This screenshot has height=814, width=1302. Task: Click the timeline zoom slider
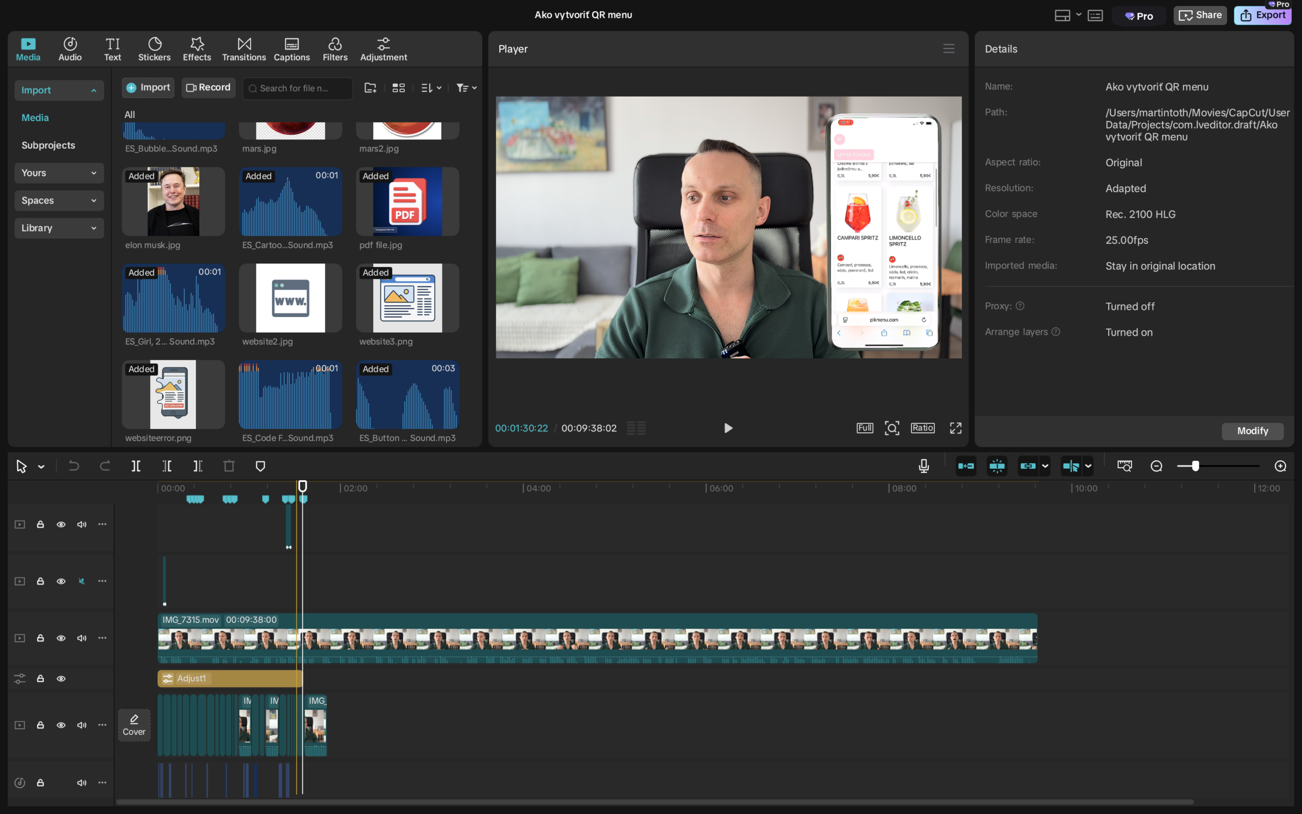point(1218,466)
